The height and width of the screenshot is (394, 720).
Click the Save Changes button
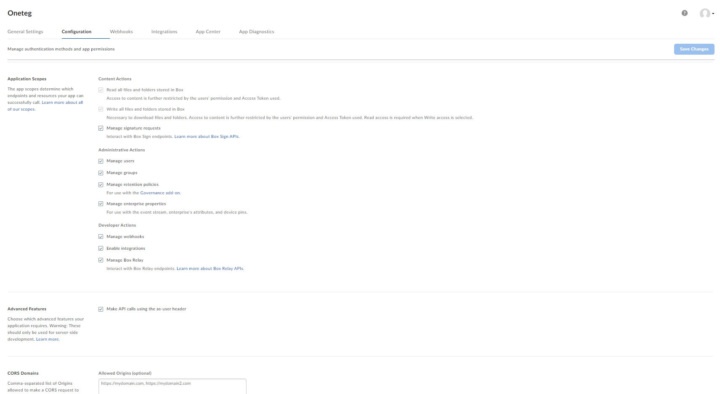tap(693, 49)
